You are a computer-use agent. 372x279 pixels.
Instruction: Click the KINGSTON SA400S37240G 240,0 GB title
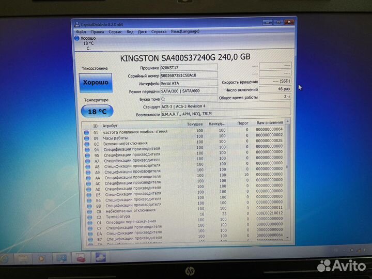coord(185,58)
